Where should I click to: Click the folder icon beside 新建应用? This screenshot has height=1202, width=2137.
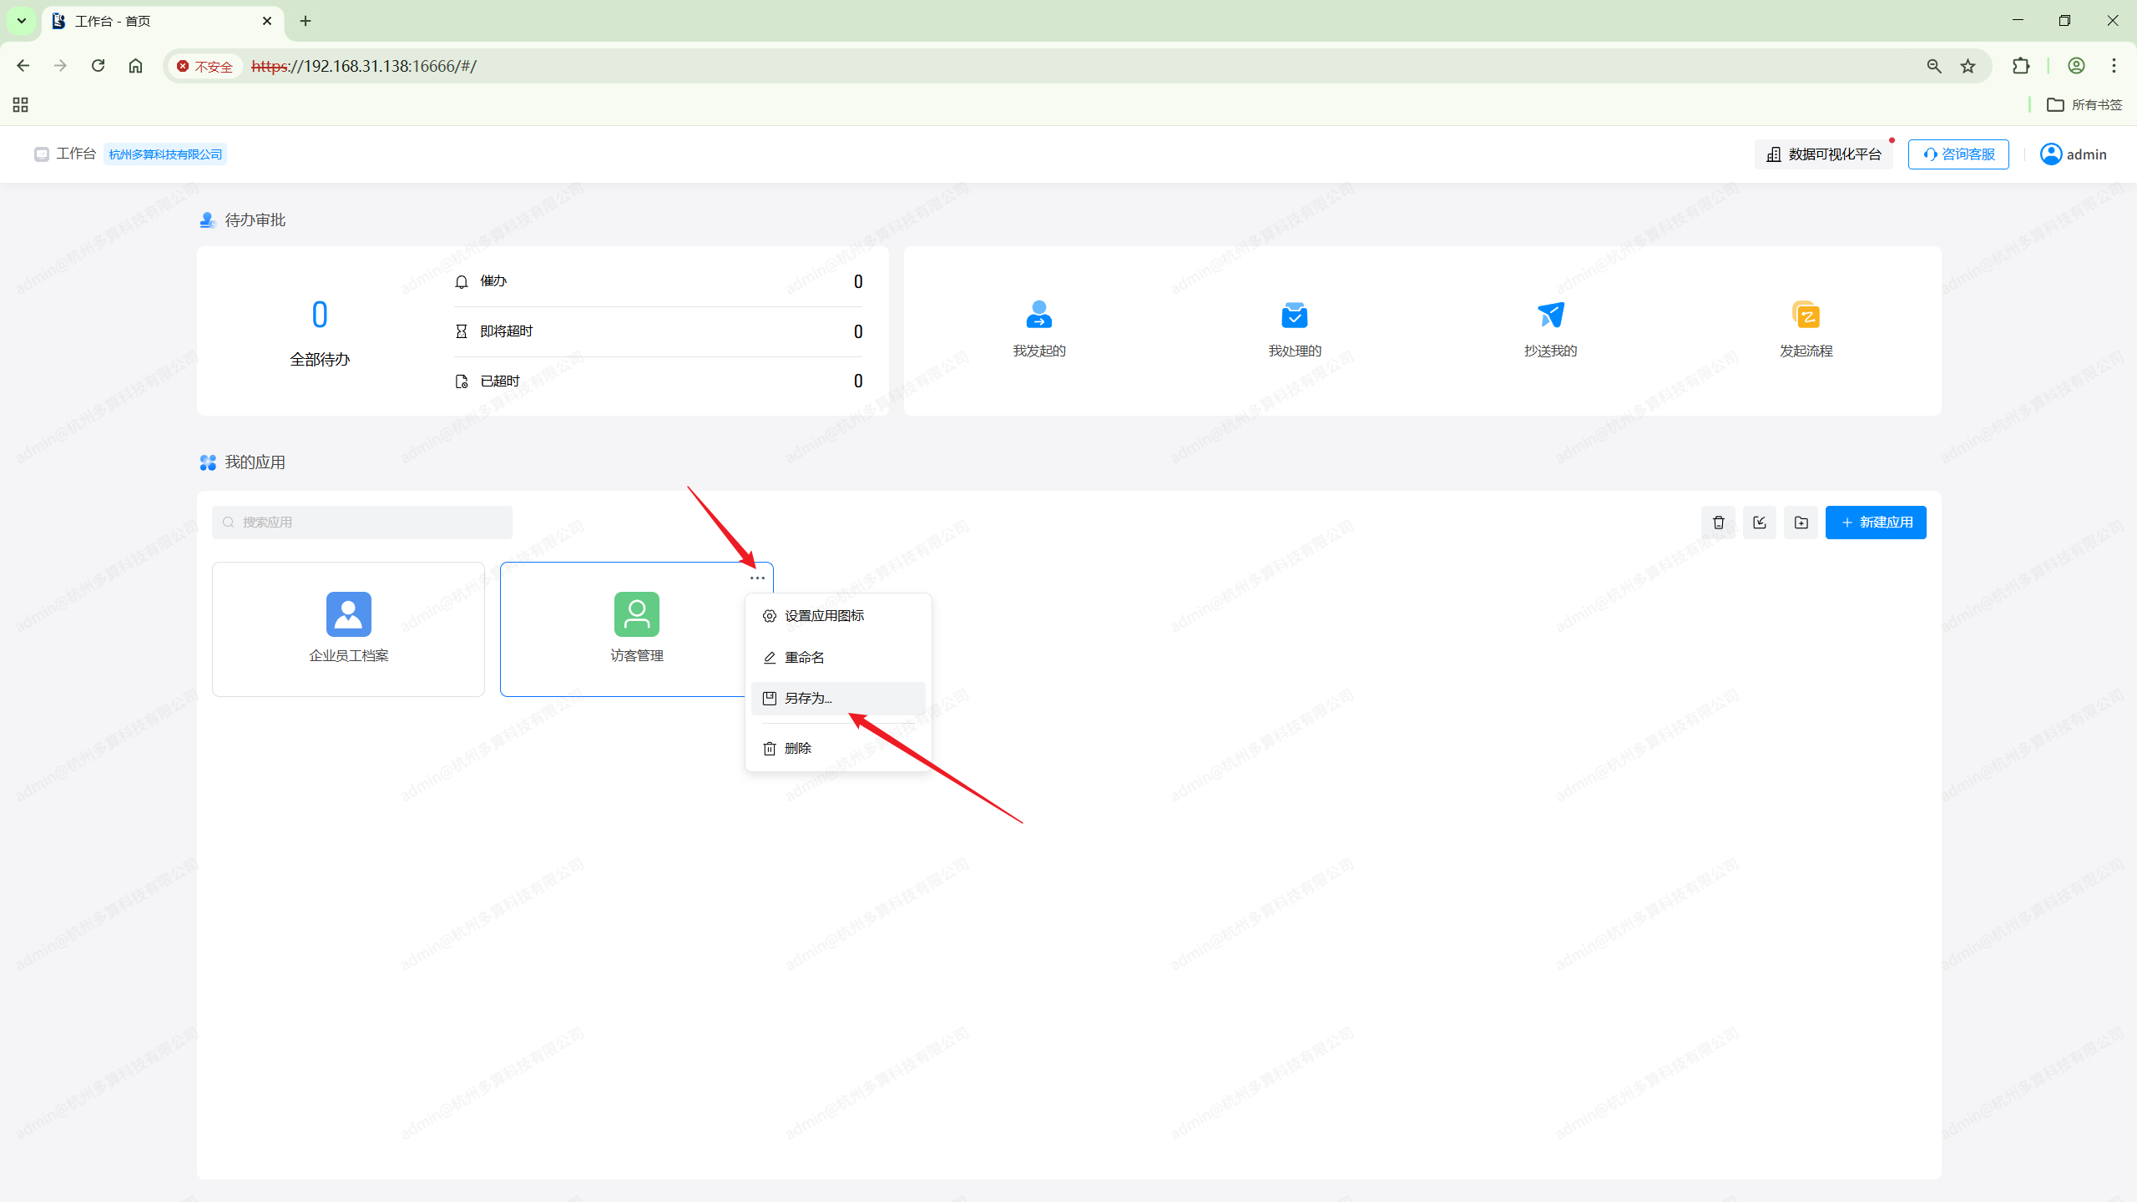1801,523
